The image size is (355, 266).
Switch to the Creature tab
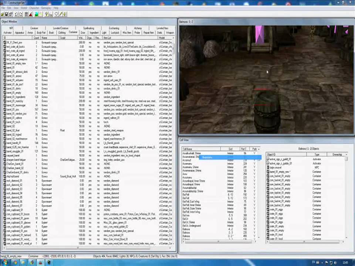pos(34,28)
